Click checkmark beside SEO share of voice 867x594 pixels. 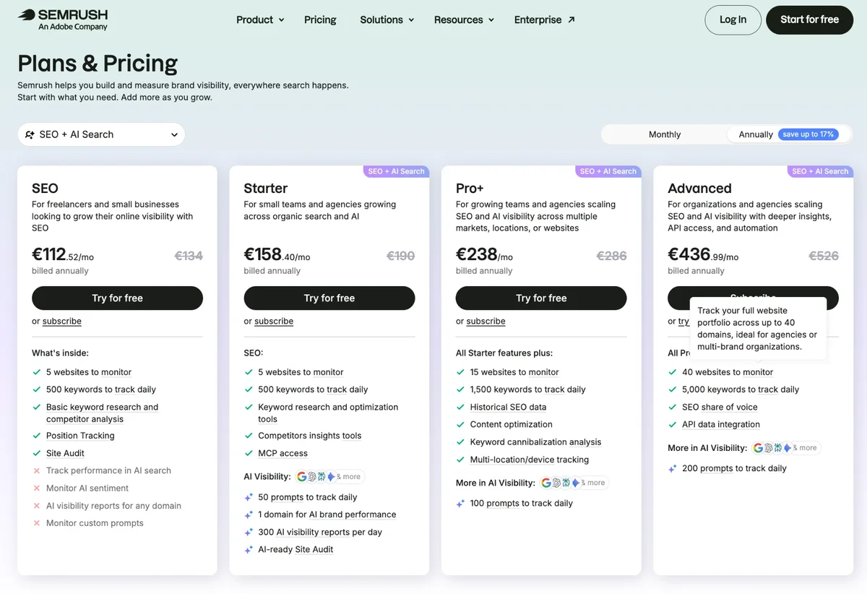pyautogui.click(x=672, y=407)
